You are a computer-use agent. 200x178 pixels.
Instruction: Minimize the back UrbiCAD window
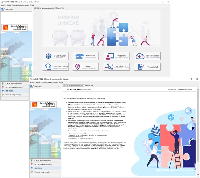point(157,2)
